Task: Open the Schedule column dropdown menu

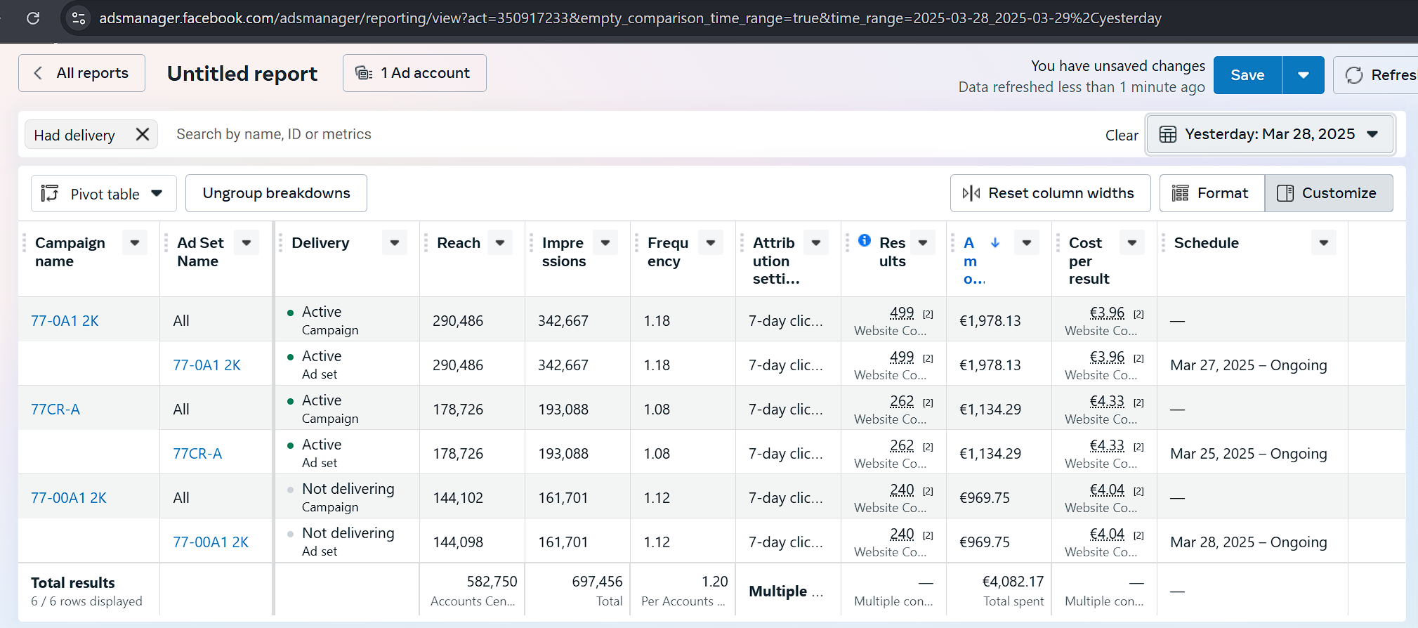Action: [x=1323, y=243]
